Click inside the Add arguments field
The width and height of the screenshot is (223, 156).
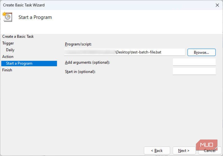coord(194,62)
